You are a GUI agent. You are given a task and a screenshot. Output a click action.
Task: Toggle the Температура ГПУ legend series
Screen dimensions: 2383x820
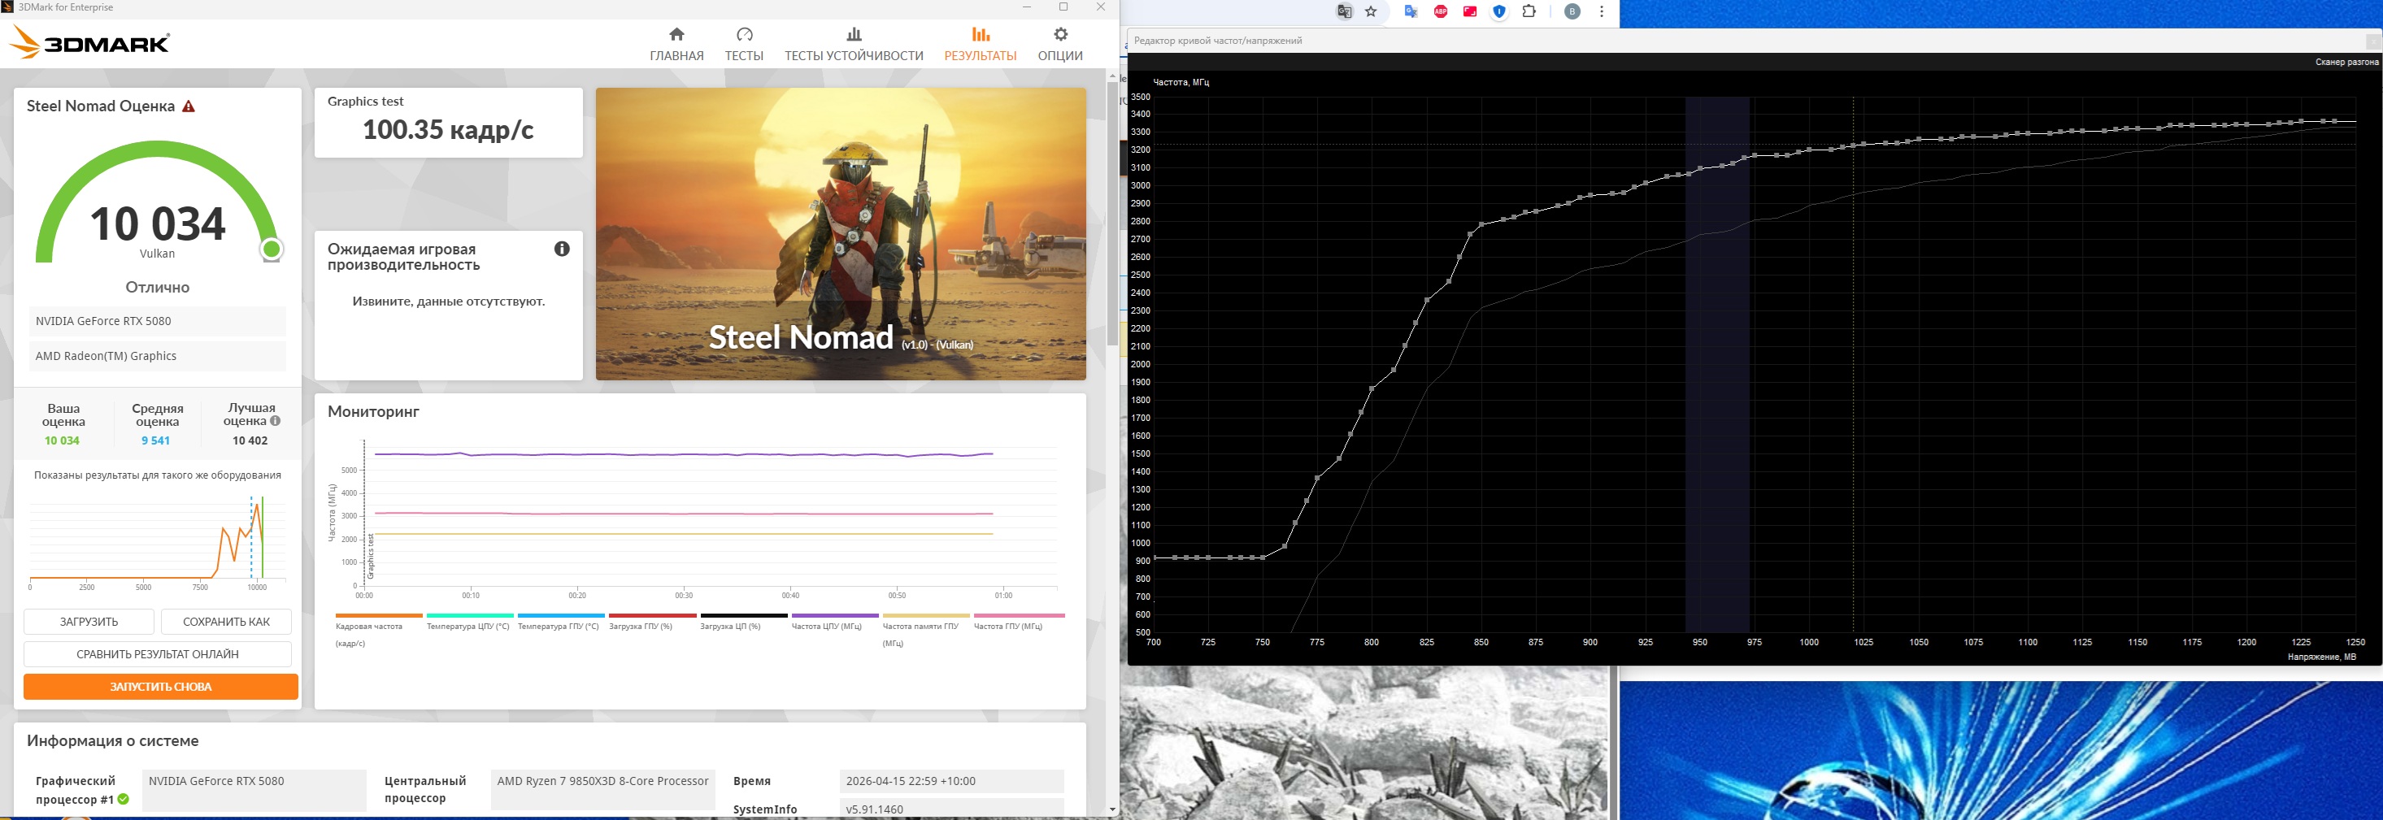point(561,623)
